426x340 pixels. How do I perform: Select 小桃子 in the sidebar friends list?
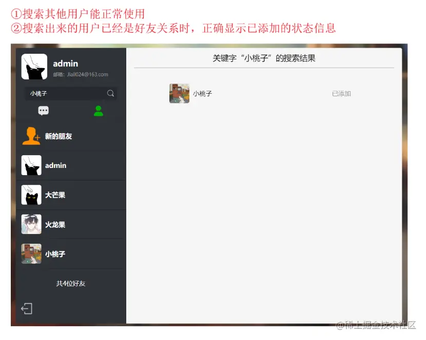tap(71, 254)
